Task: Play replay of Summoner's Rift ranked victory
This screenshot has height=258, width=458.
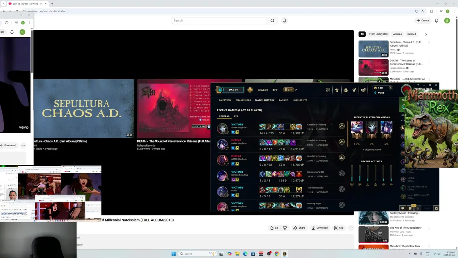Action: (x=342, y=173)
